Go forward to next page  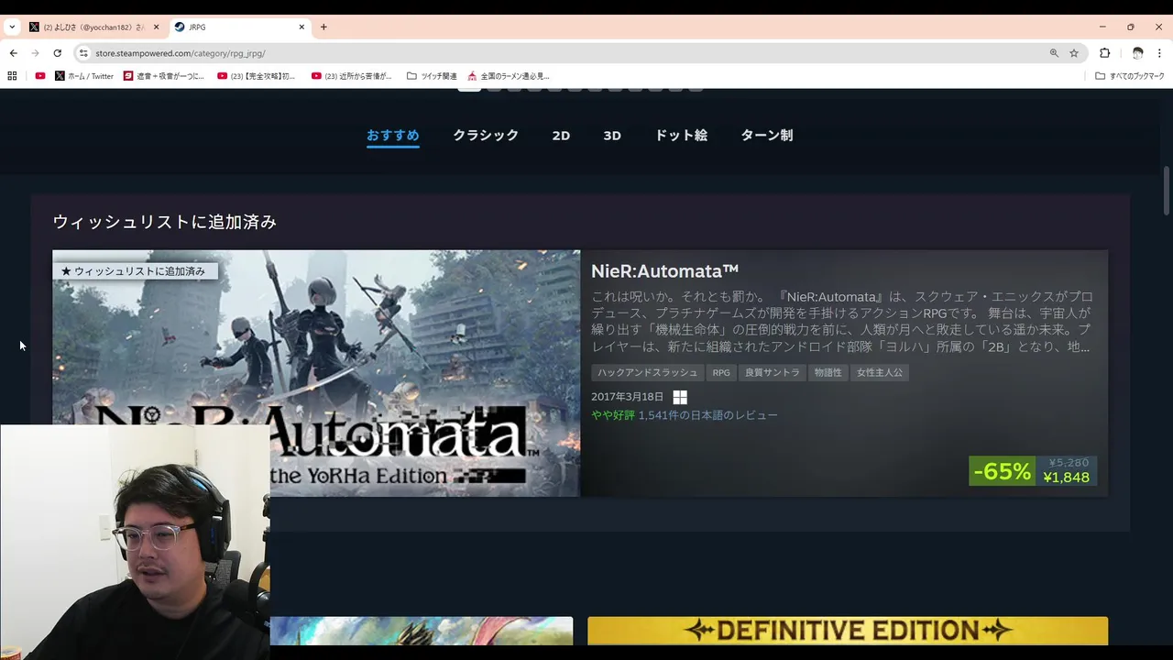(35, 53)
